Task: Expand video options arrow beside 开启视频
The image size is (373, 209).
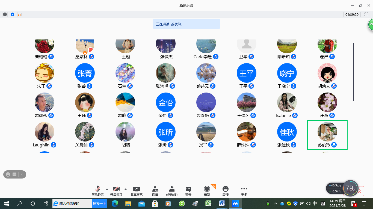Action: coord(126,189)
